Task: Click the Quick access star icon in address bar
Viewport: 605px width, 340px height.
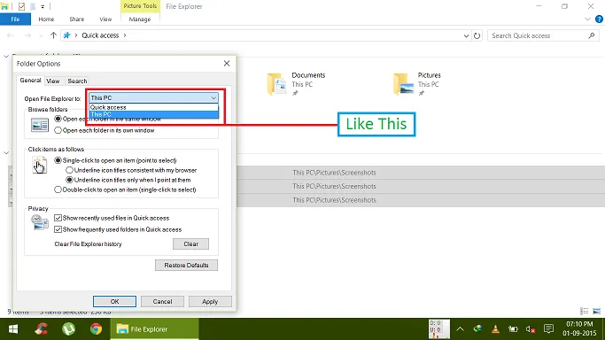Action: click(66, 35)
